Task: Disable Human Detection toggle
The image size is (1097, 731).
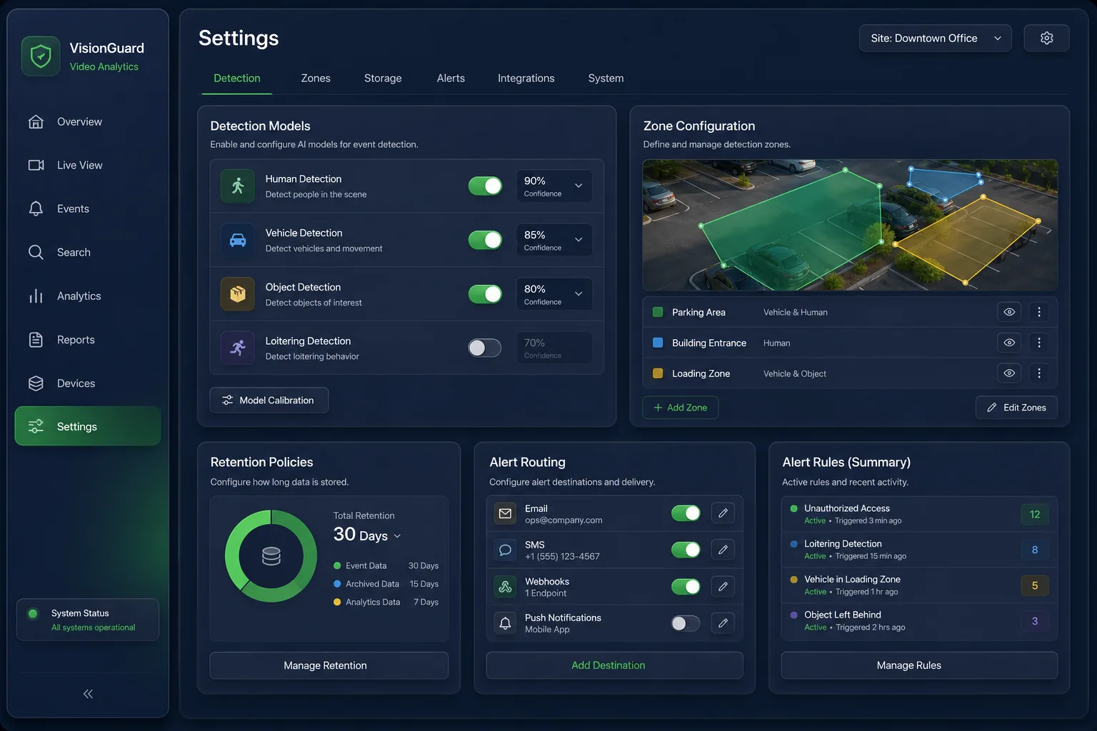Action: (485, 186)
